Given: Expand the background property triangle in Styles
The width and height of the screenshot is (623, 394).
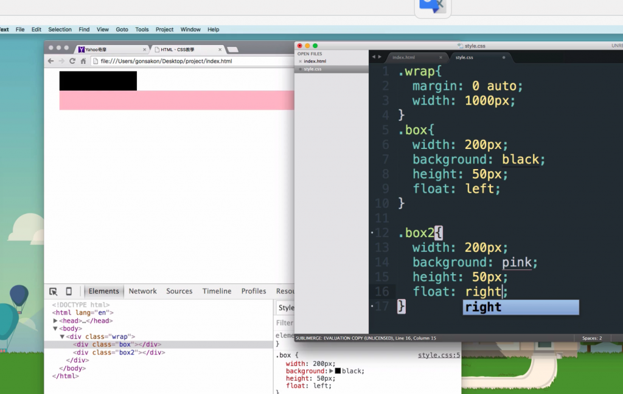Looking at the screenshot, I should pos(331,371).
